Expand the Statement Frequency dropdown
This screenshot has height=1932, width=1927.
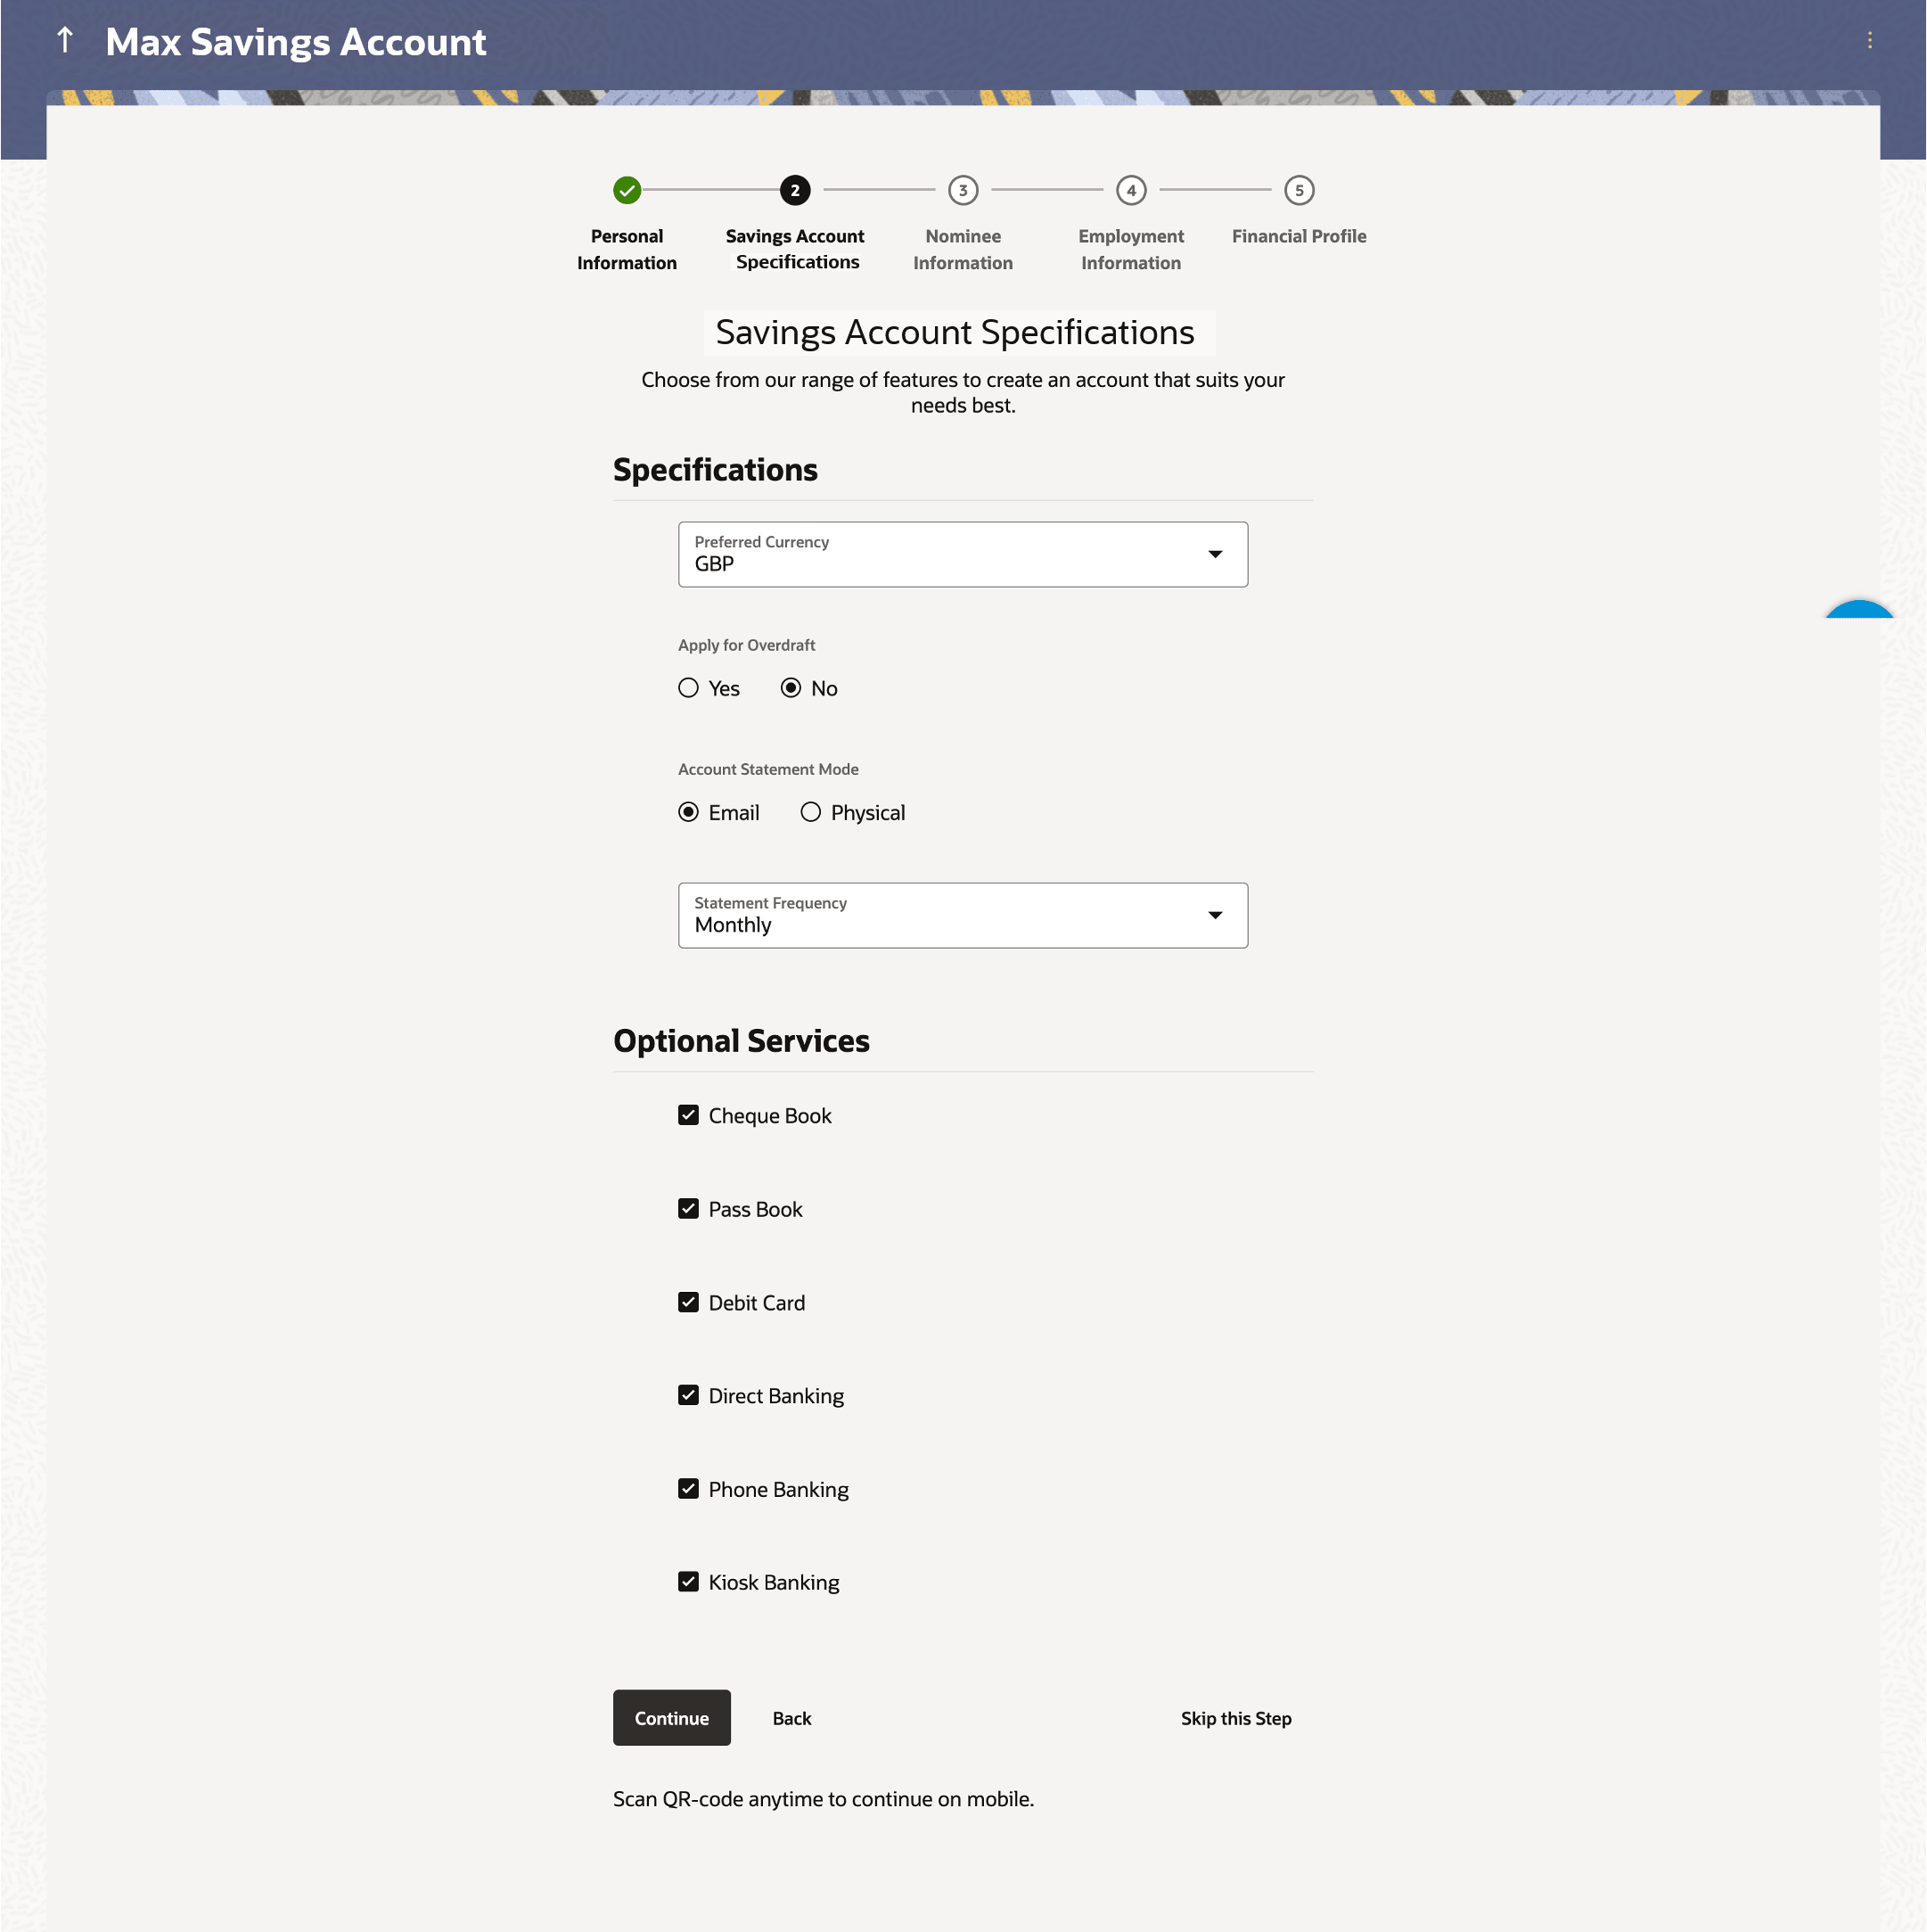962,915
